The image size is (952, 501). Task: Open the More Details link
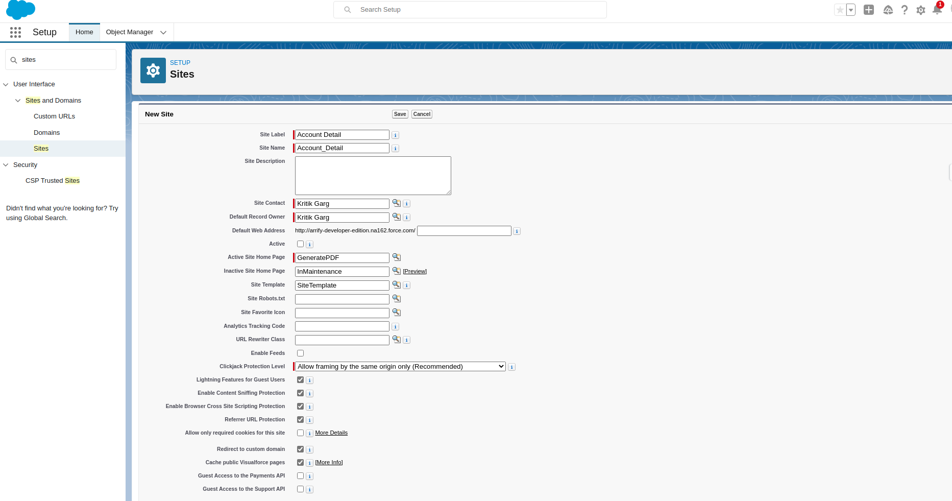click(331, 433)
